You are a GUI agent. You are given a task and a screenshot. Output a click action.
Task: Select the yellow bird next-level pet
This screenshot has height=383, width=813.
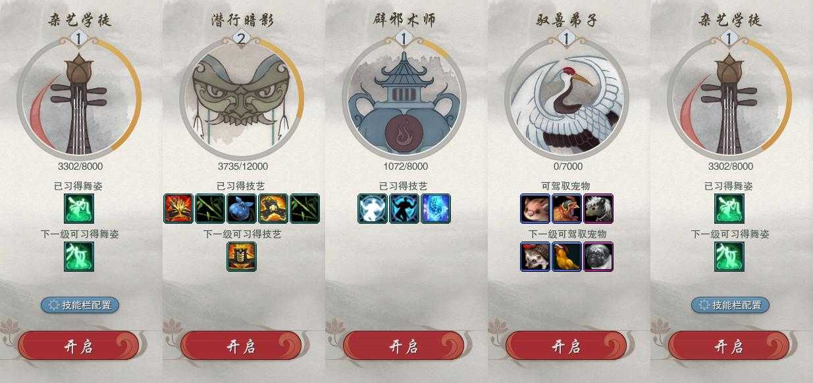[x=567, y=257]
